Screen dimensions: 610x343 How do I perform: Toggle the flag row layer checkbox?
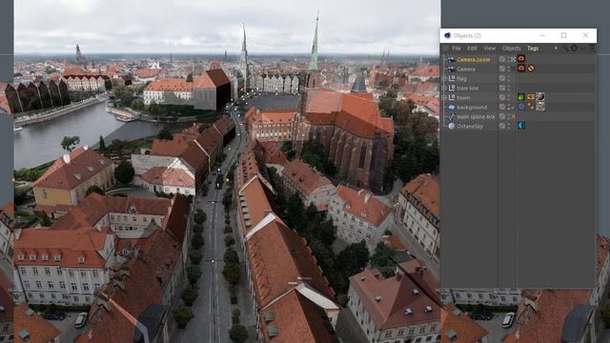point(502,78)
